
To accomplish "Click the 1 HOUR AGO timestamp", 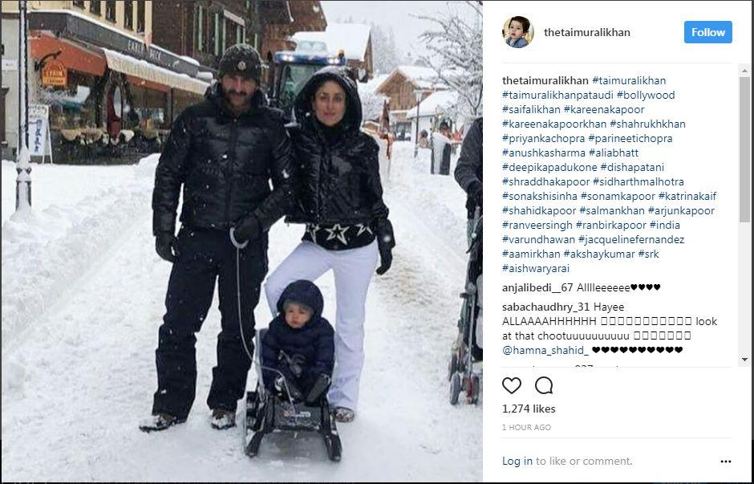I will point(526,427).
